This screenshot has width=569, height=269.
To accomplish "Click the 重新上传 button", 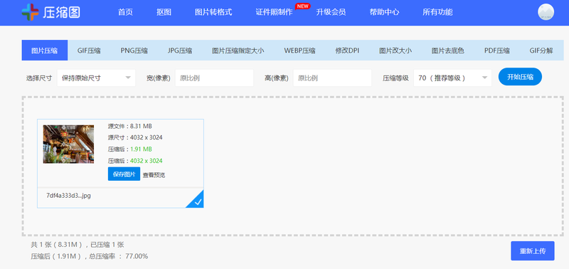I will pyautogui.click(x=532, y=250).
